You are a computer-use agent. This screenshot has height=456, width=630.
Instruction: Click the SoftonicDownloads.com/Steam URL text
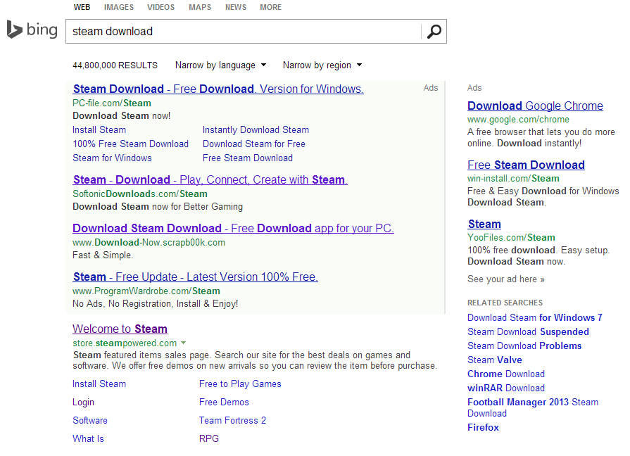tap(140, 194)
